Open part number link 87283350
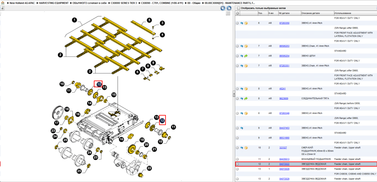377x182 pixels. (x=284, y=23)
